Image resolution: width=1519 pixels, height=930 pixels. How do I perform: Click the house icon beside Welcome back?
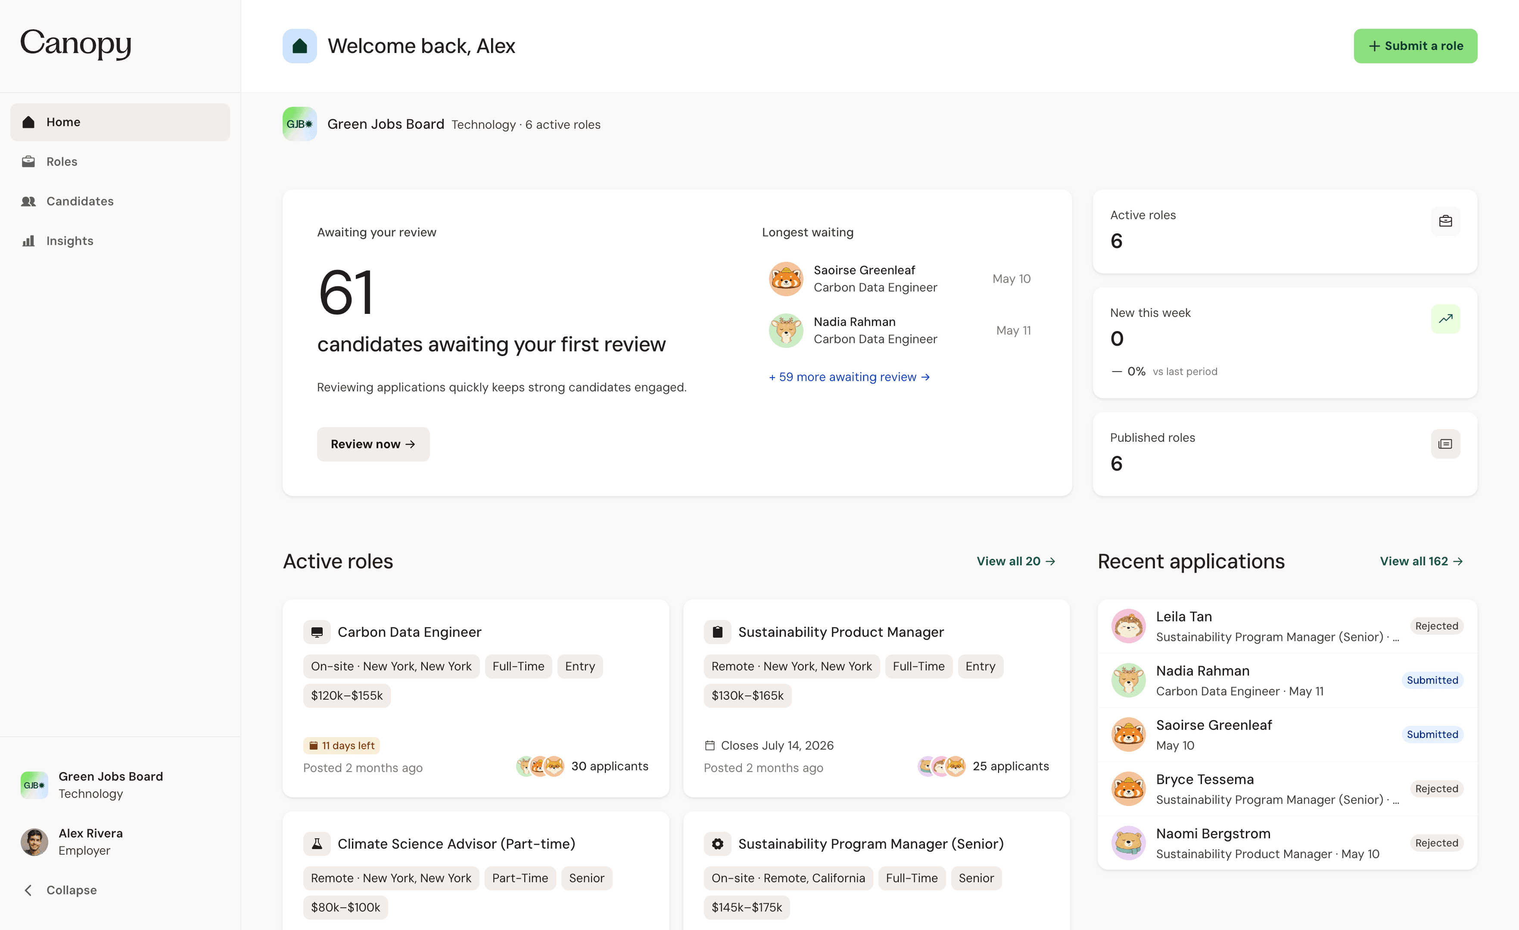pyautogui.click(x=299, y=46)
